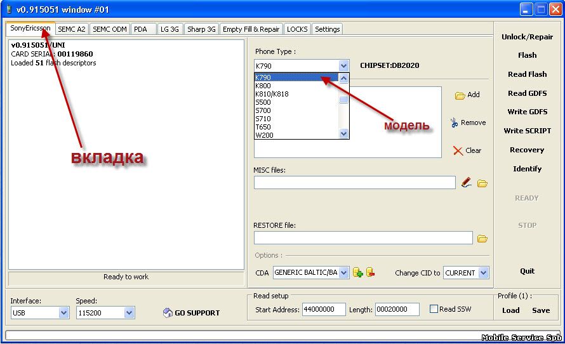This screenshot has width=565, height=344.
Task: Click the Read GDFS button
Action: click(x=527, y=93)
